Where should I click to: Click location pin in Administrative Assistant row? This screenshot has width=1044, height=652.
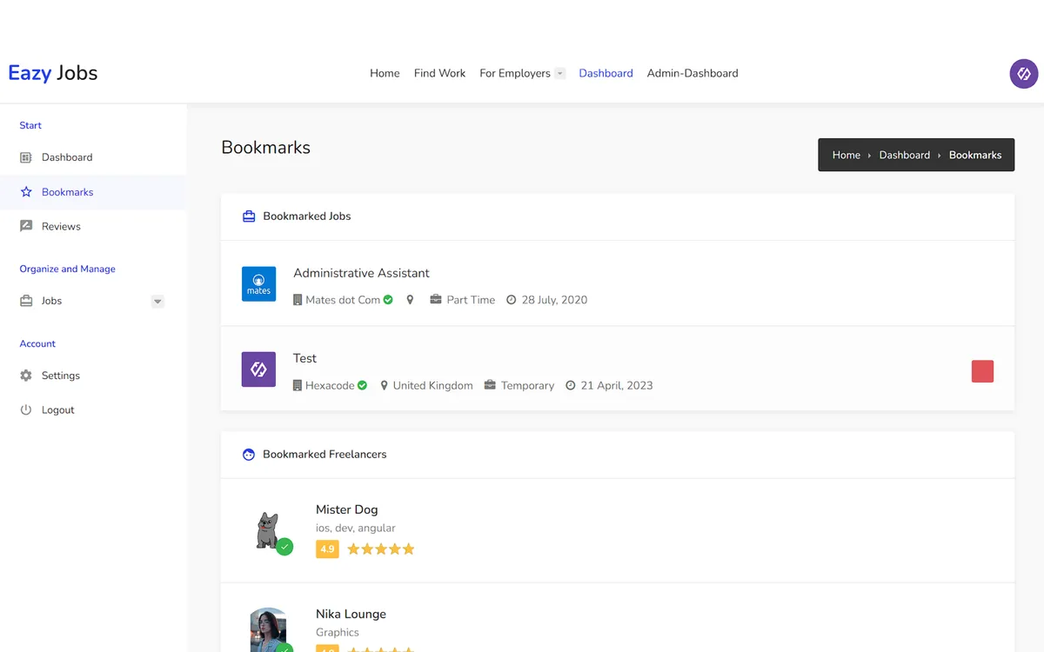coord(410,300)
